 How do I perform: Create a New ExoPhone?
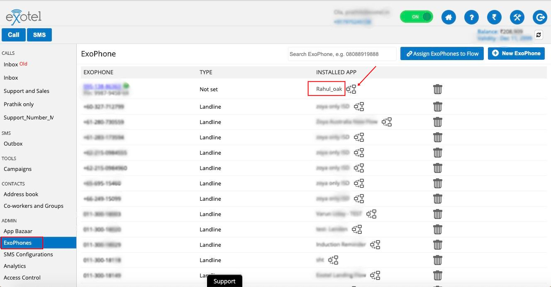[x=516, y=53]
